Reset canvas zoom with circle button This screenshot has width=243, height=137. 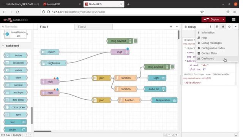pyautogui.click(x=173, y=135)
